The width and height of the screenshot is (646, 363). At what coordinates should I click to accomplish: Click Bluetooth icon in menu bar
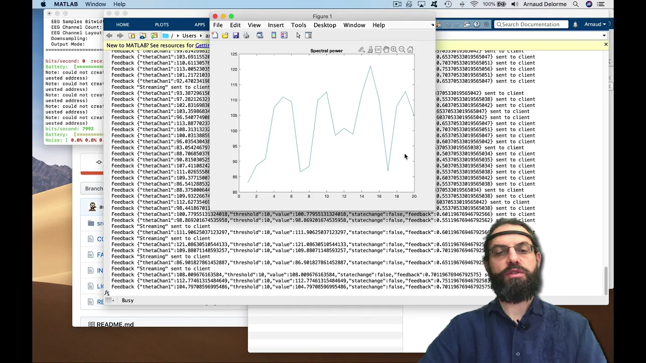pyautogui.click(x=462, y=4)
